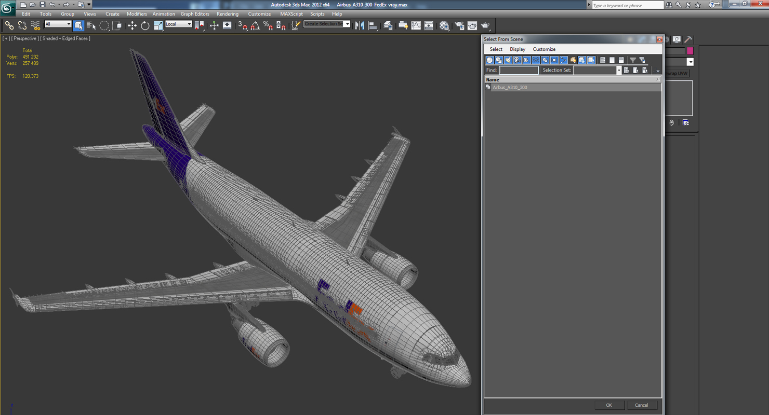Image resolution: width=769 pixels, height=415 pixels.
Task: Click the Align tool icon
Action: [373, 25]
